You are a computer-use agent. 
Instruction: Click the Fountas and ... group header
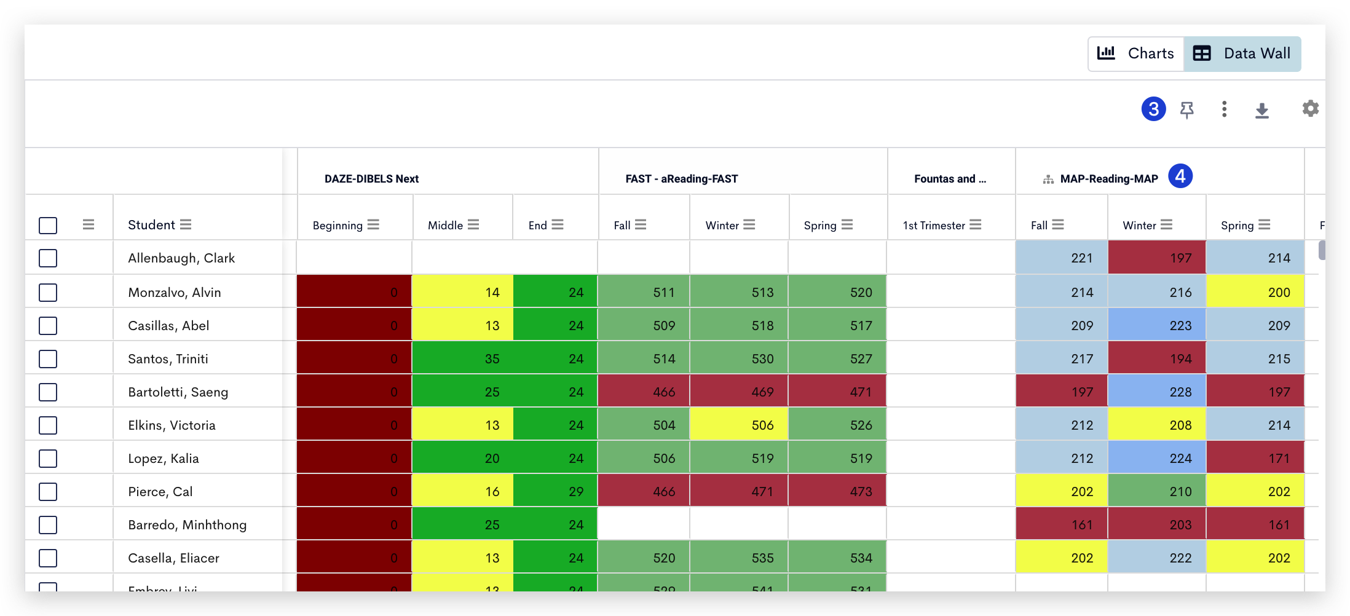point(950,179)
